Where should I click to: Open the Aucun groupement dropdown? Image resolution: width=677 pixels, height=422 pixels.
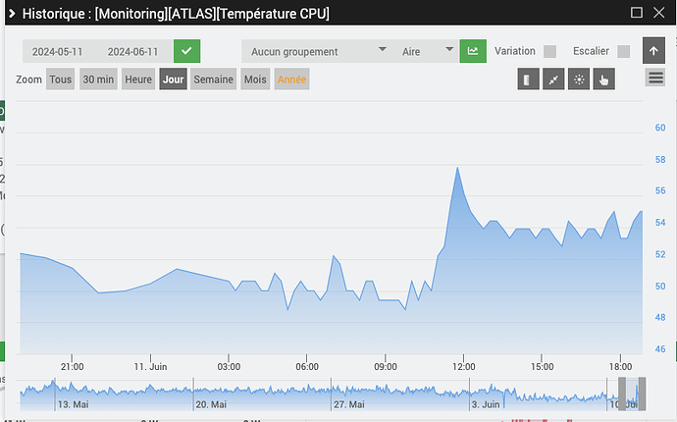(x=317, y=51)
